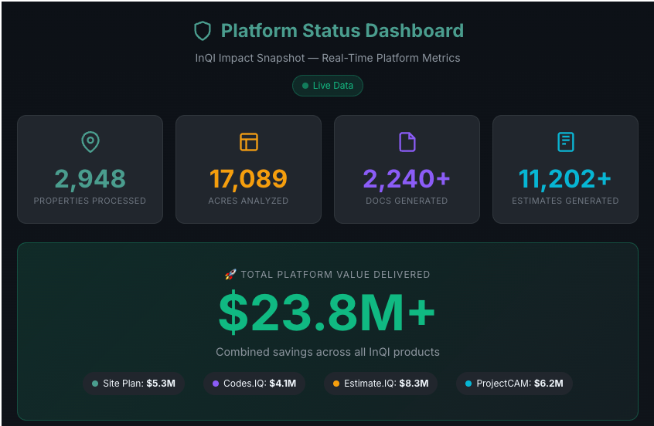The image size is (654, 426).
Task: Click the map pin icon above 2,948
Action: point(90,142)
